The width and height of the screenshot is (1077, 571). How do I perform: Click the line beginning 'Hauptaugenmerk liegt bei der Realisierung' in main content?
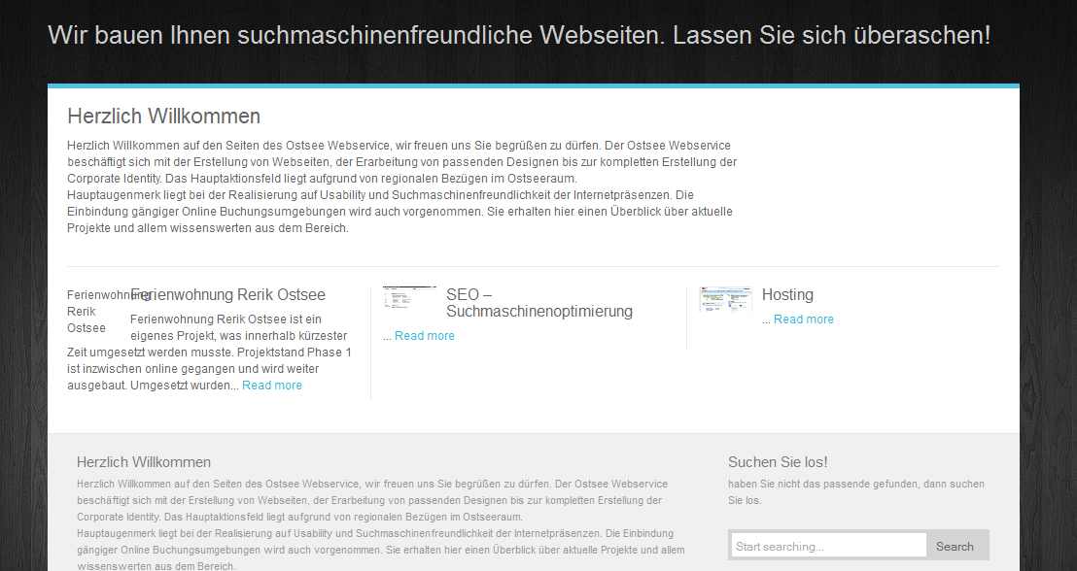pyautogui.click(x=380, y=195)
